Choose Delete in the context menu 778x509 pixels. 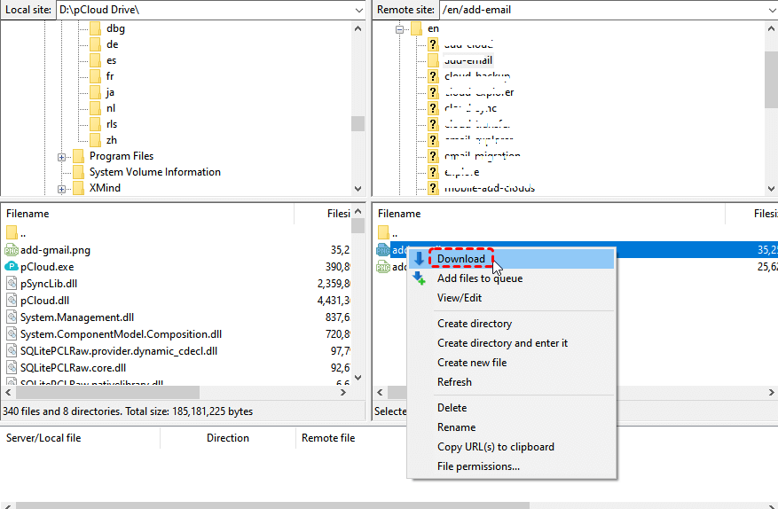click(x=452, y=408)
